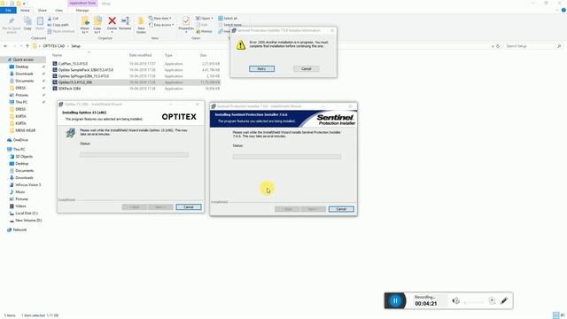Open the Move to dropdown
The width and height of the screenshot is (567, 319).
pos(85,25)
